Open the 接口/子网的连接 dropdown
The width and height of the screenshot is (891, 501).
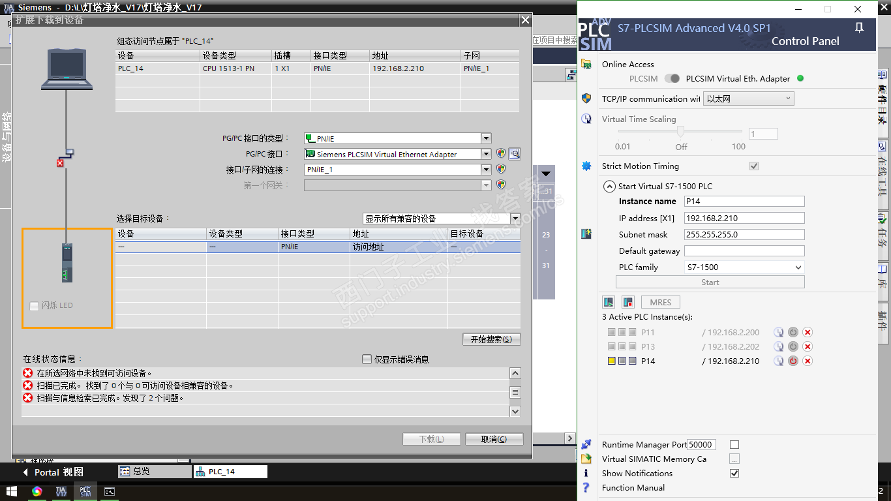click(x=486, y=169)
